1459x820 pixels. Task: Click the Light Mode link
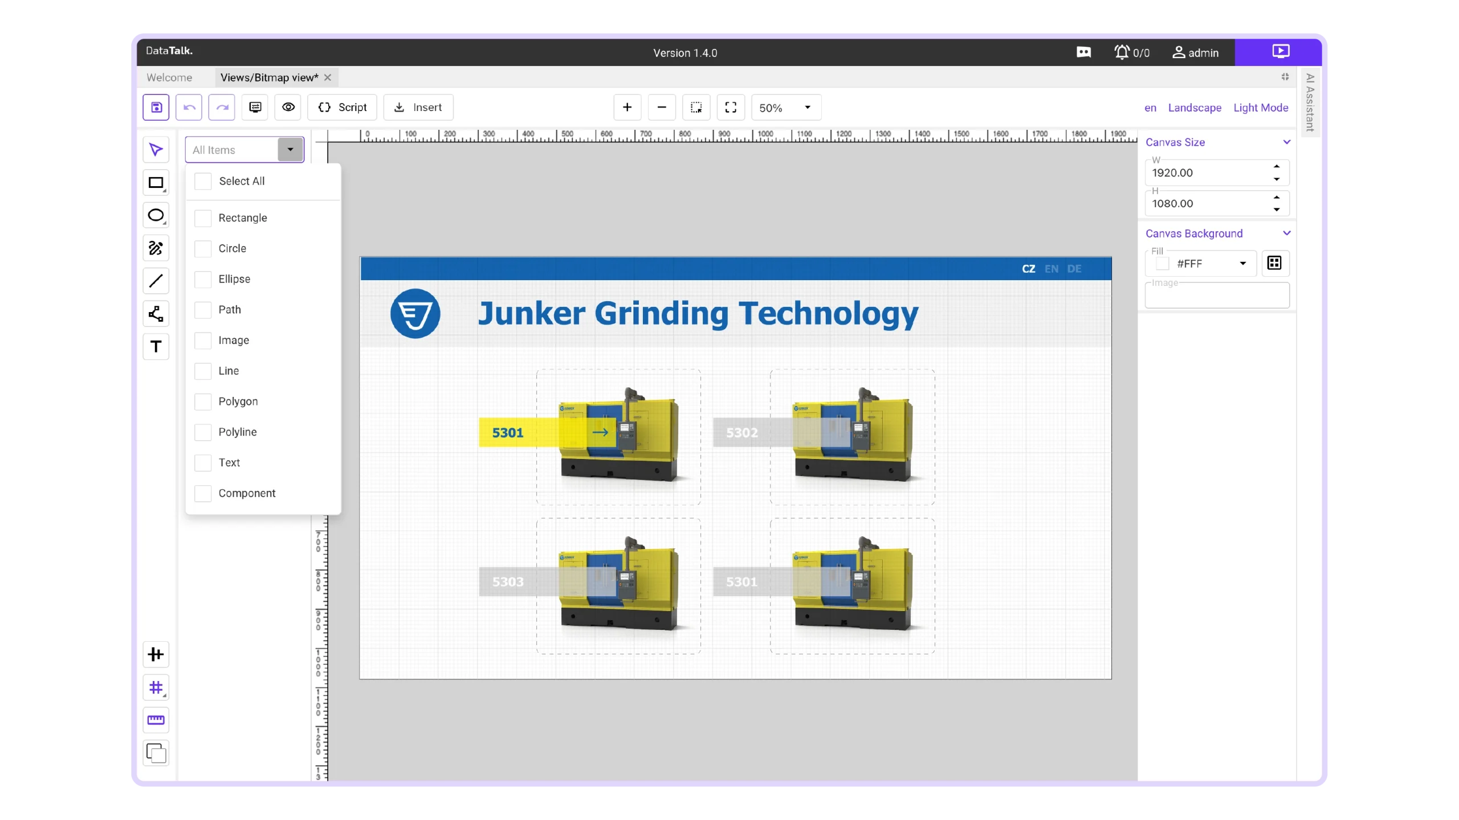(1261, 108)
